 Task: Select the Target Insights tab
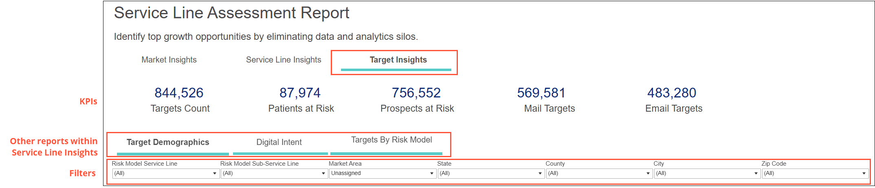(398, 60)
